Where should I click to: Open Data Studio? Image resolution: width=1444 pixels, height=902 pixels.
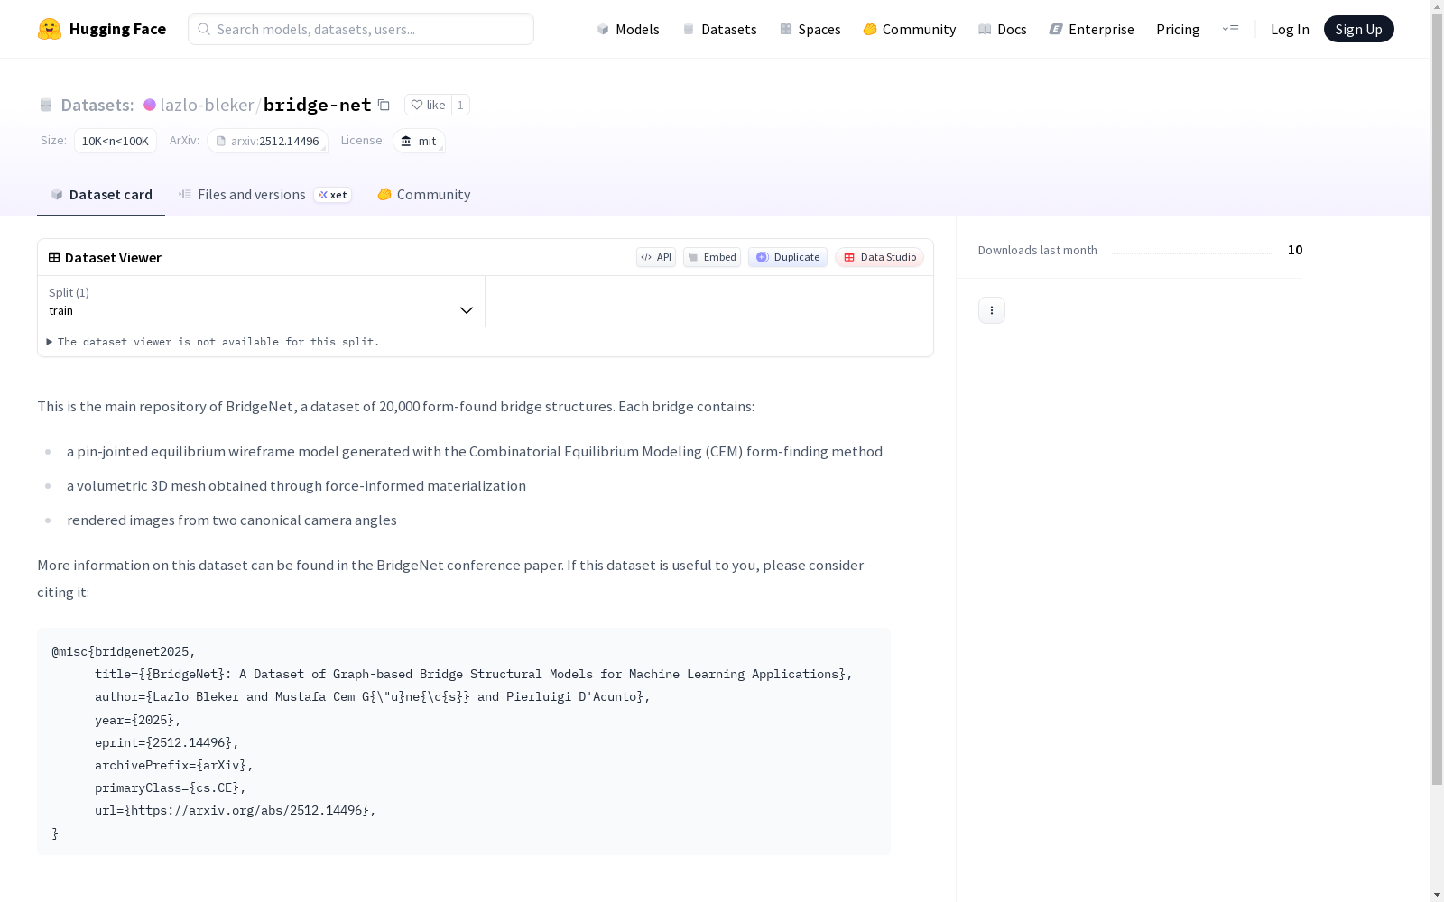click(880, 257)
